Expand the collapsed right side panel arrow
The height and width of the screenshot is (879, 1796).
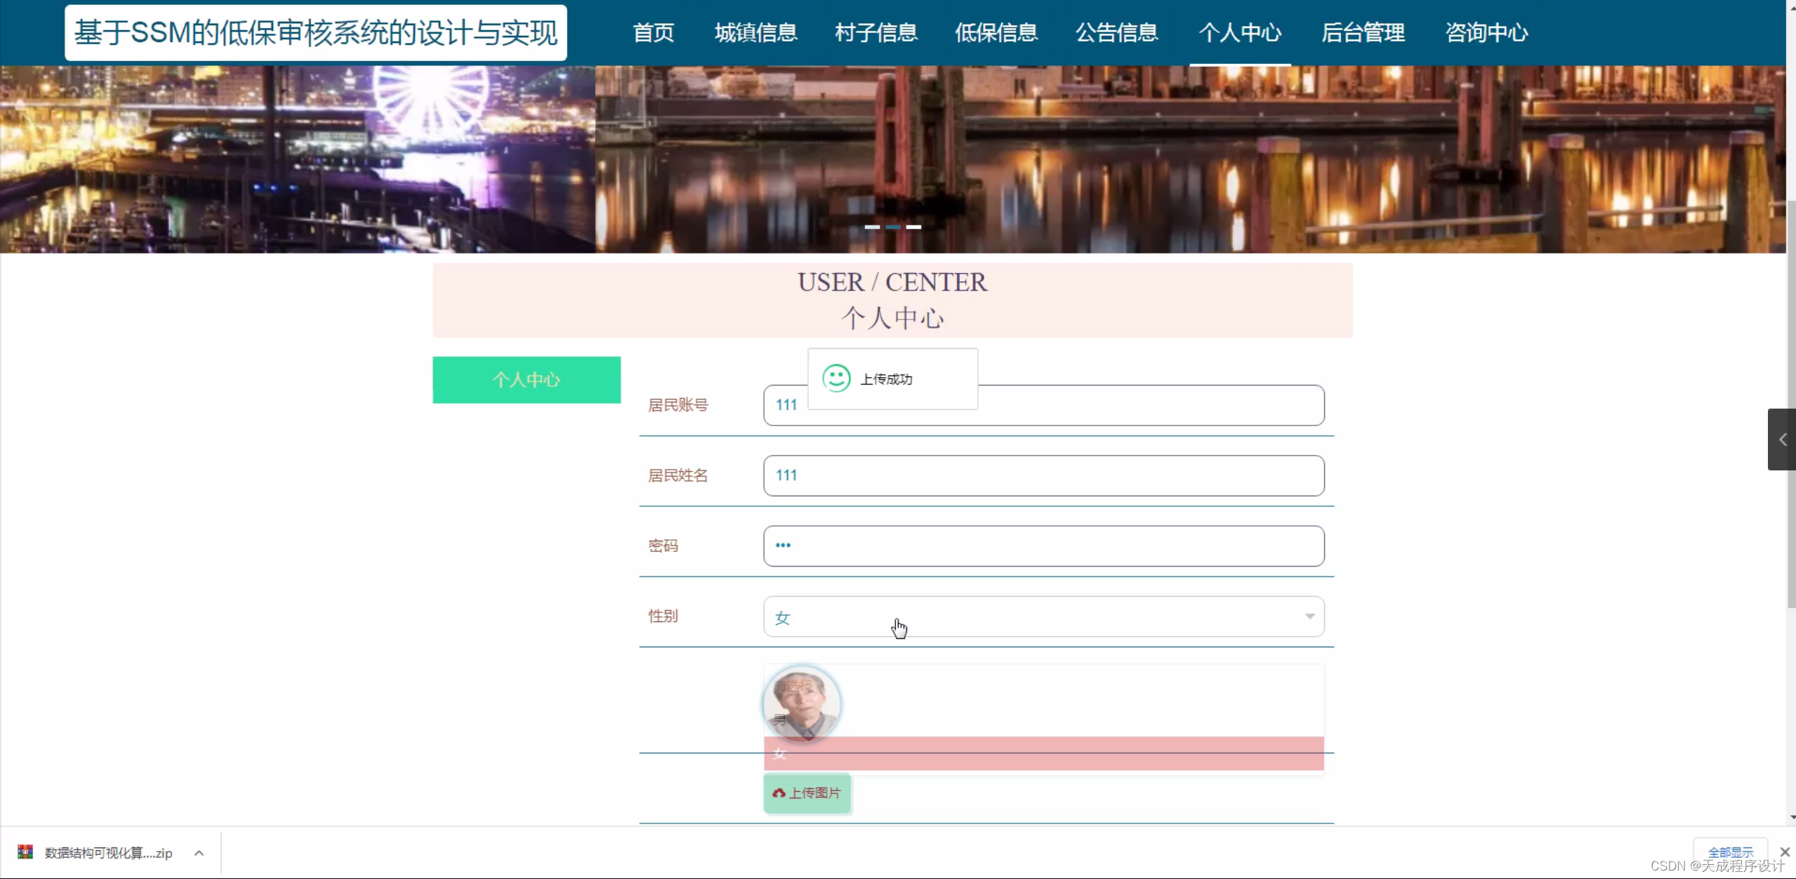1782,439
